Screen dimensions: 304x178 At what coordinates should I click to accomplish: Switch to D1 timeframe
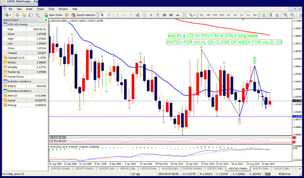point(242,15)
